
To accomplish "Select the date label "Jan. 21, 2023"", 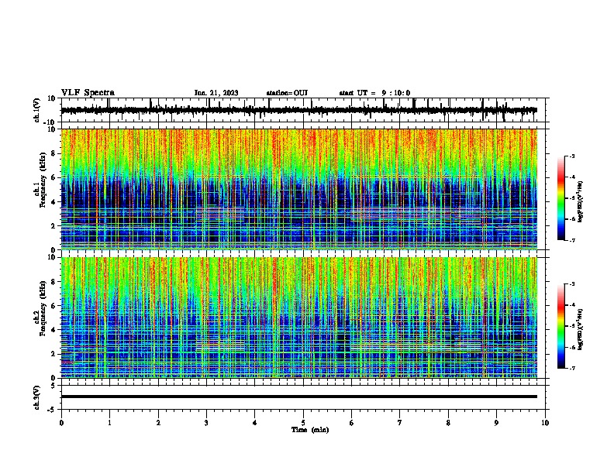I will [216, 93].
